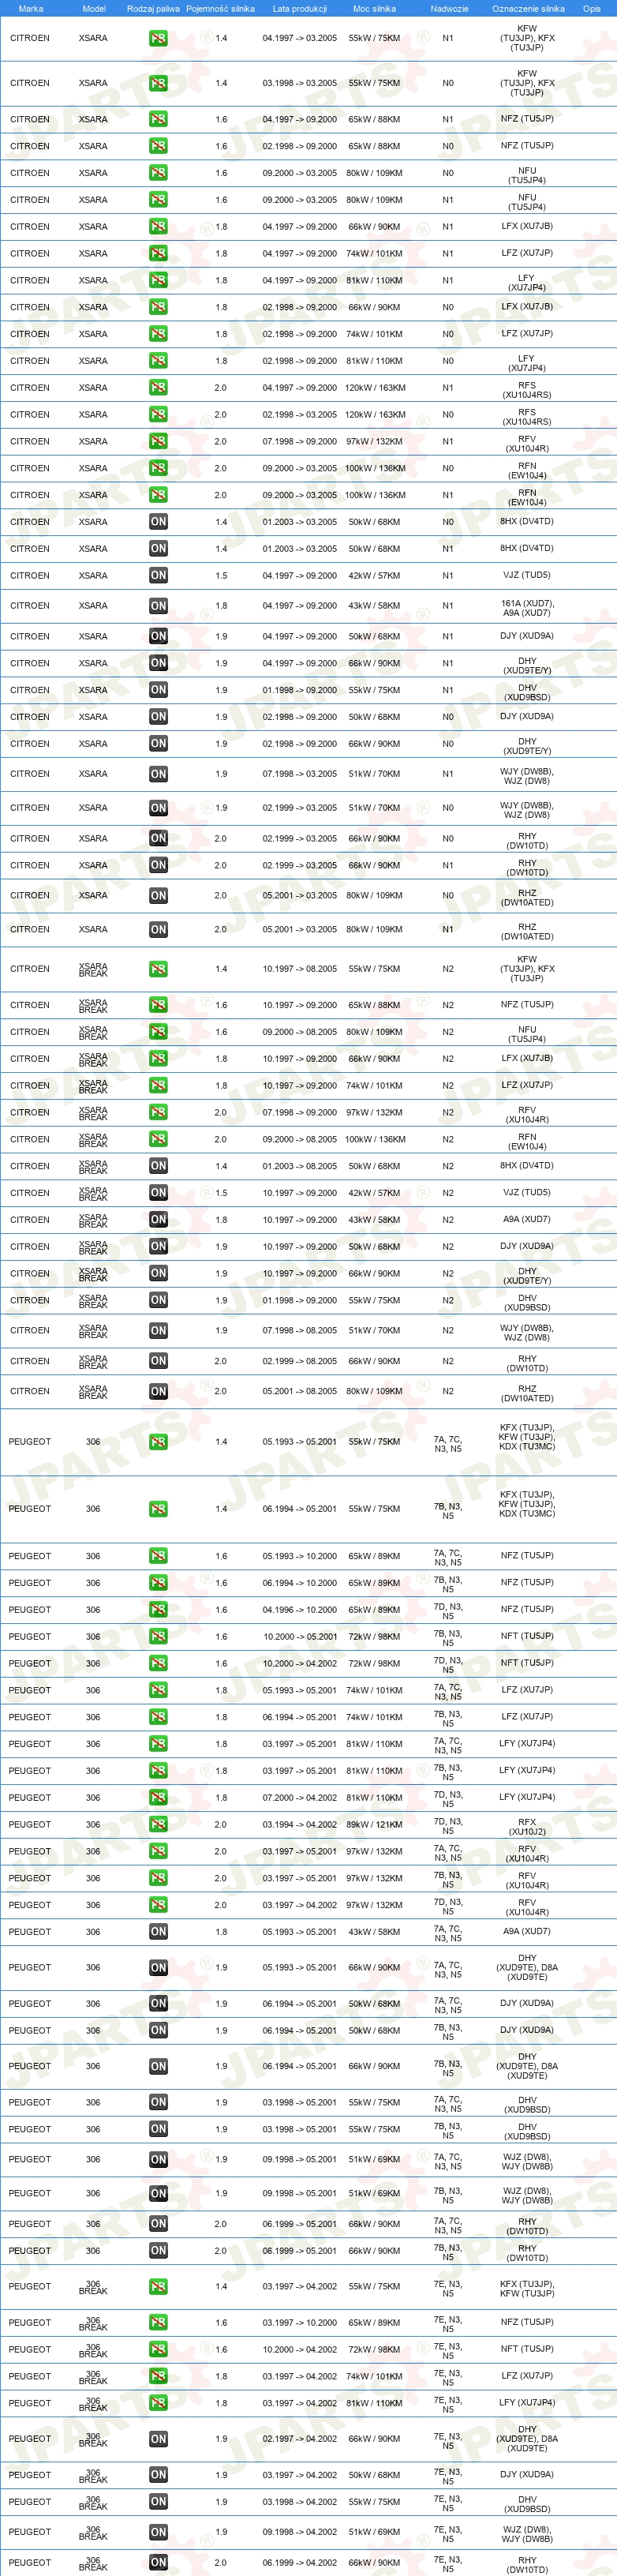Click the ON diesel icon in Xsara Break 8HX row
Image resolution: width=617 pixels, height=2576 pixels.
[158, 1166]
